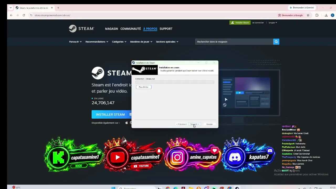Expand the Sections spéciales dropdown

tap(167, 42)
